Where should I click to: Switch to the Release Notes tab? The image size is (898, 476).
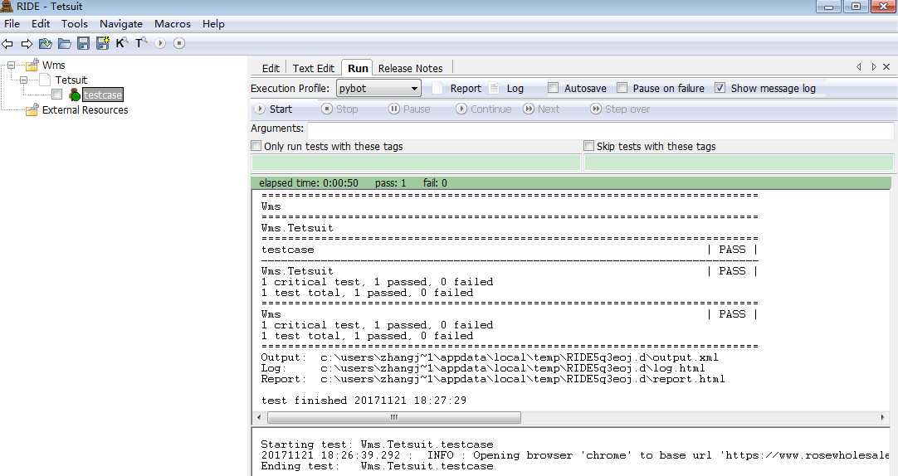click(x=410, y=68)
